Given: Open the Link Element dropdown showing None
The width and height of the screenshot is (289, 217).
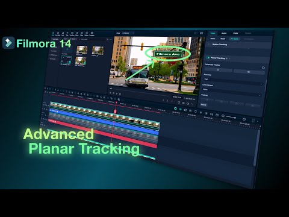Looking at the screenshot, I should [231, 91].
